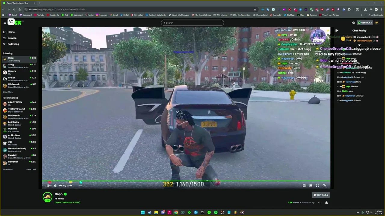Open PayPal bookmark
Image resolution: width=385 pixels, height=216 pixels.
pyautogui.click(x=125, y=15)
